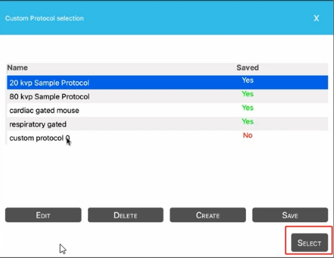The image size is (334, 258).
Task: Select the respiratory gated protocol row
Action: (168, 124)
